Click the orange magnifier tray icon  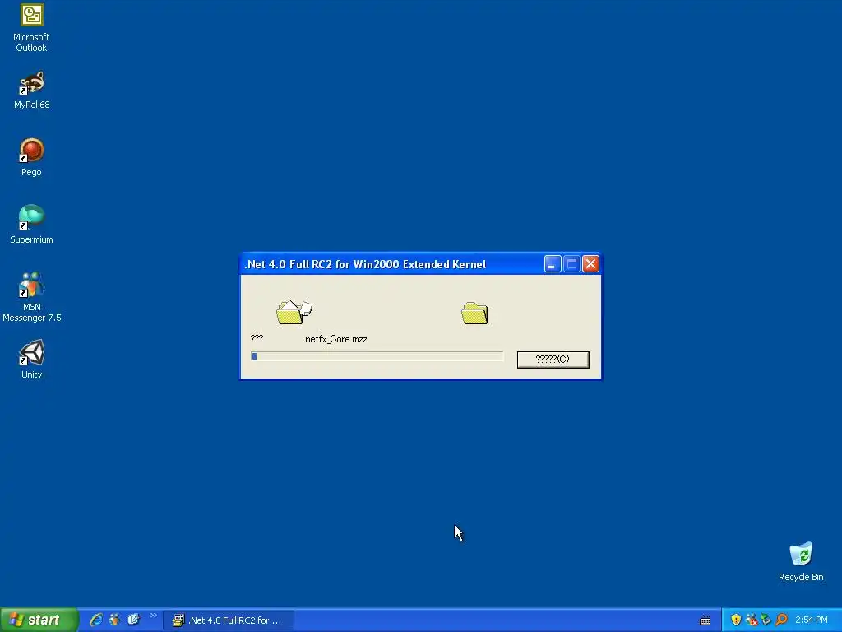click(781, 620)
